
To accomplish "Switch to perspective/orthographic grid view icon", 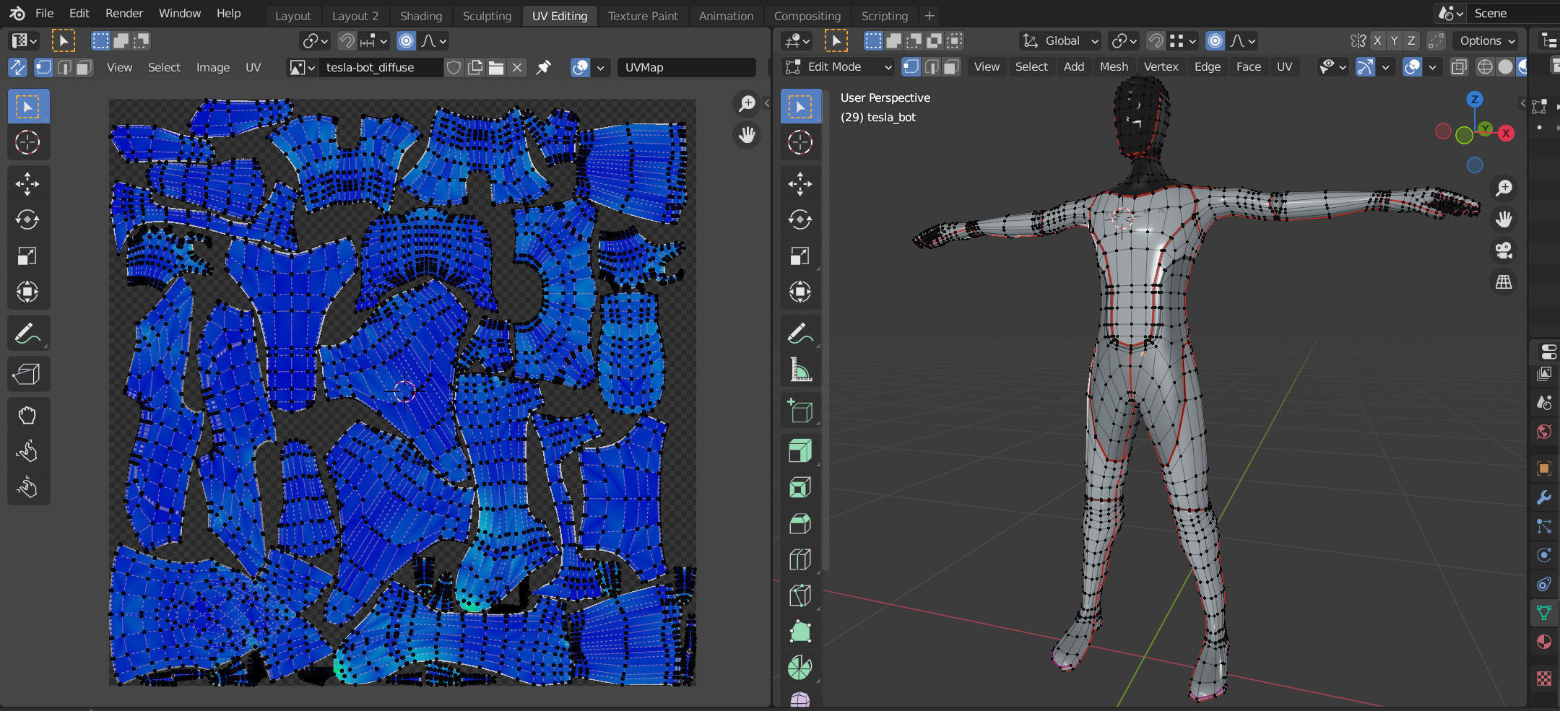I will coord(1504,282).
